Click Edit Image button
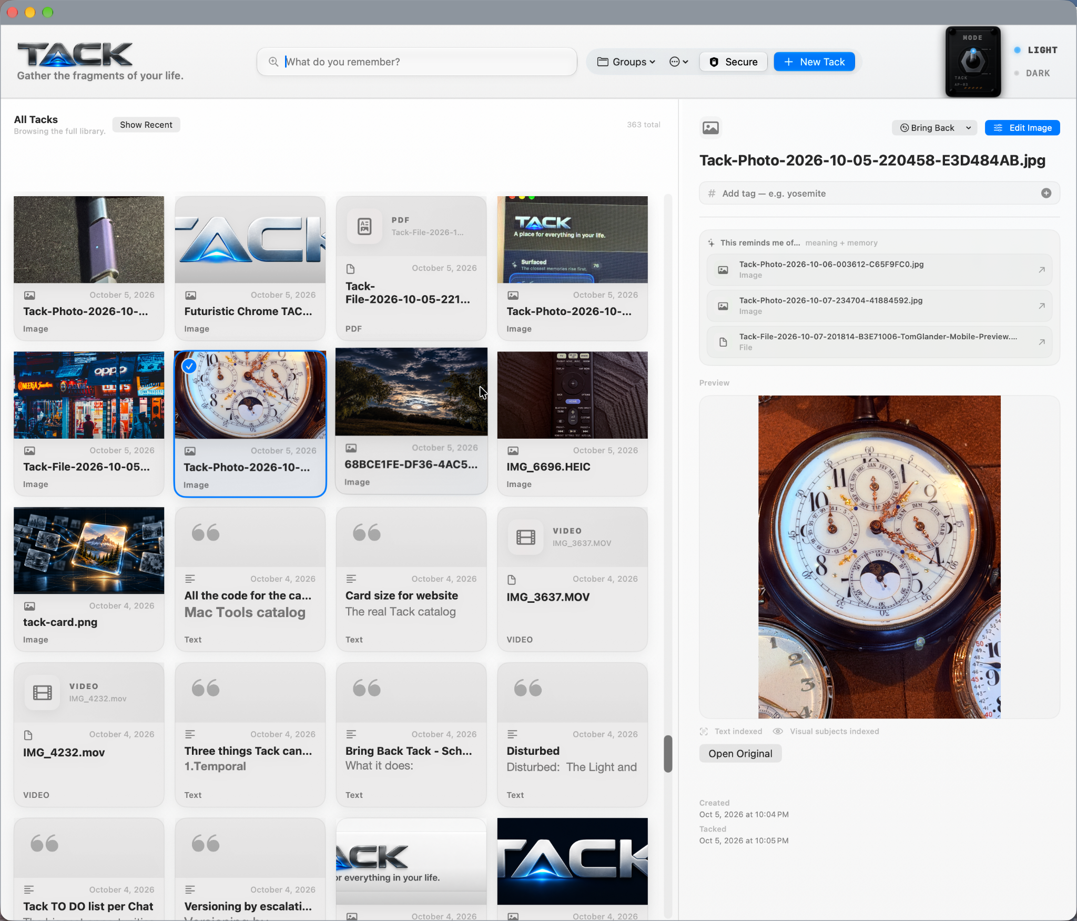The width and height of the screenshot is (1077, 921). tap(1022, 128)
